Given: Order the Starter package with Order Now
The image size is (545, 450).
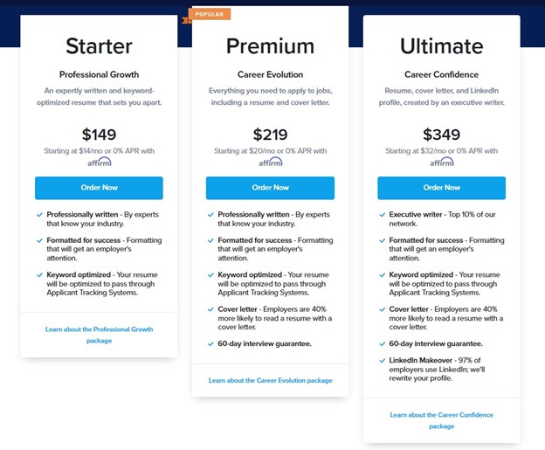Looking at the screenshot, I should [x=99, y=188].
